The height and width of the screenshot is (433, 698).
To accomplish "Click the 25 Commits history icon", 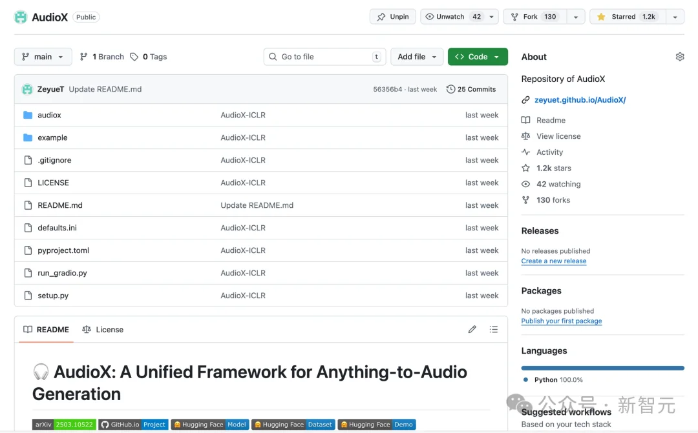I will [450, 90].
